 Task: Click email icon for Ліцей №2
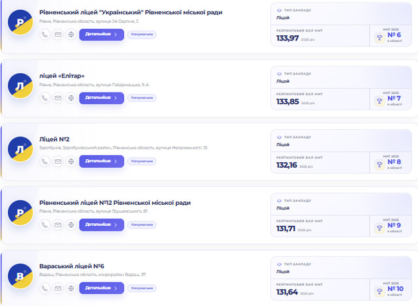click(x=58, y=161)
